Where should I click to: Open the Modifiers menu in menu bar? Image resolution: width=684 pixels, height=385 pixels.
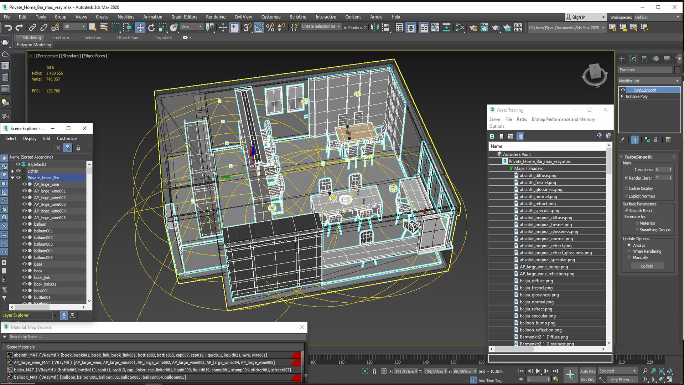125,17
